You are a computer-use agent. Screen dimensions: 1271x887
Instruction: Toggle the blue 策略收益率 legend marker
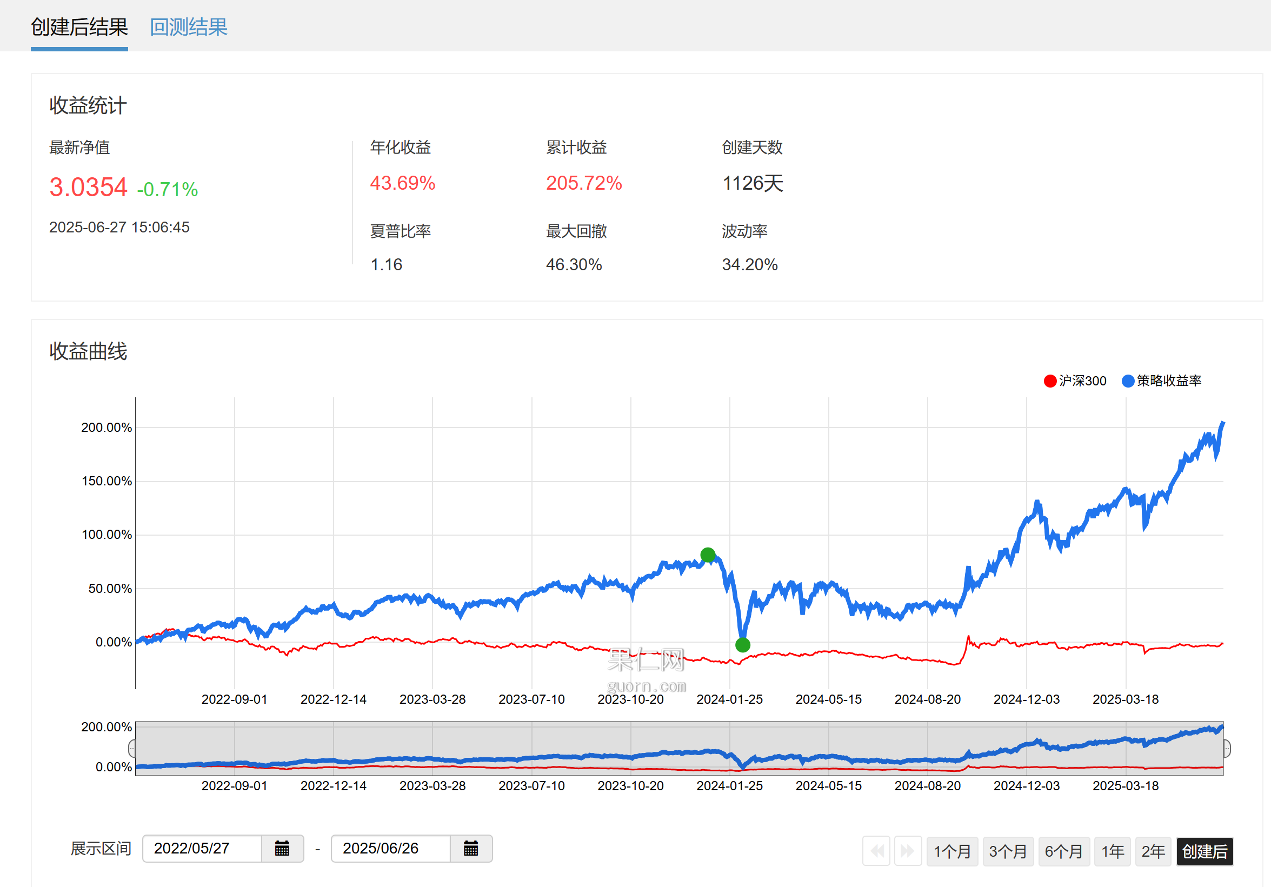[x=1128, y=381]
